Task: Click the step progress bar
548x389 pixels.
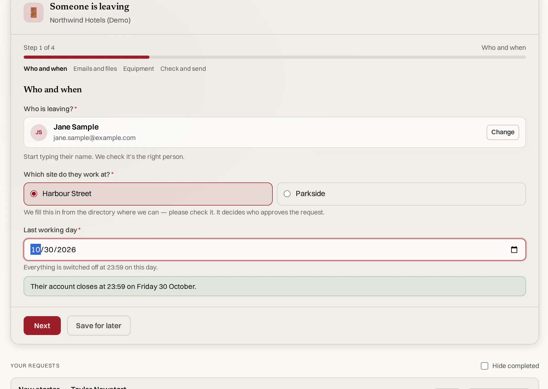Action: pyautogui.click(x=275, y=57)
